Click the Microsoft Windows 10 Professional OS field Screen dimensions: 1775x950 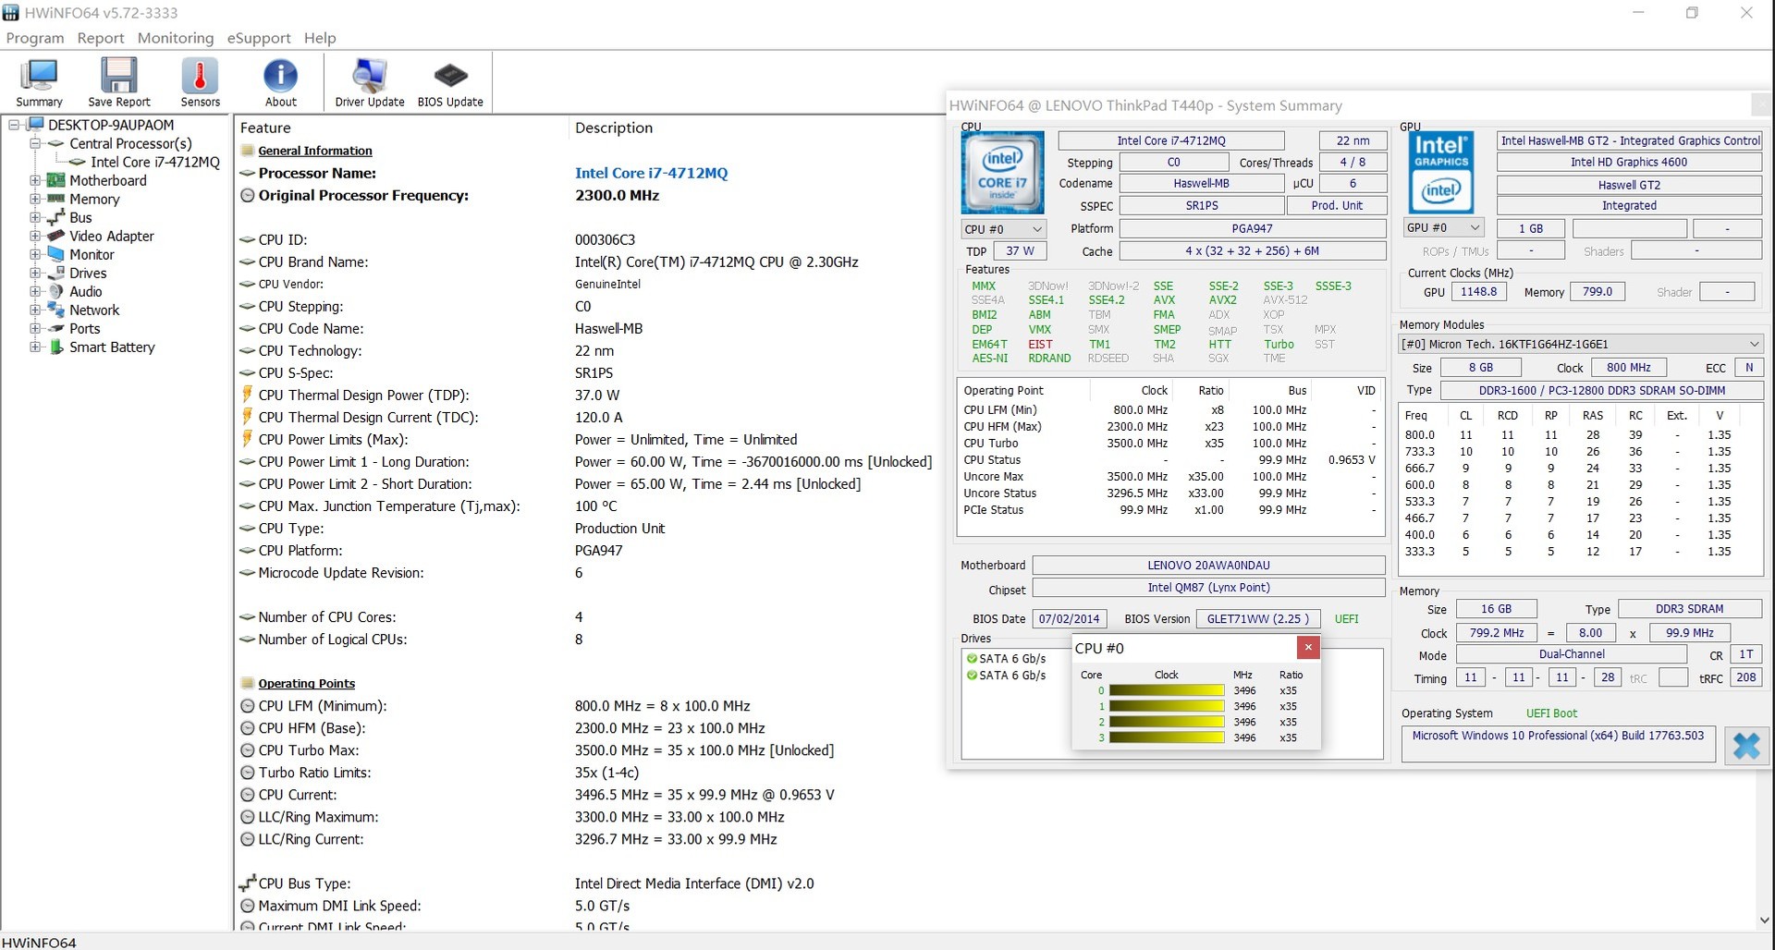pyautogui.click(x=1558, y=743)
